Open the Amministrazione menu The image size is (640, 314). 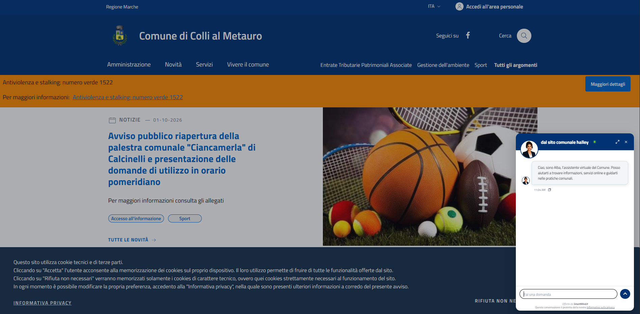click(x=129, y=64)
